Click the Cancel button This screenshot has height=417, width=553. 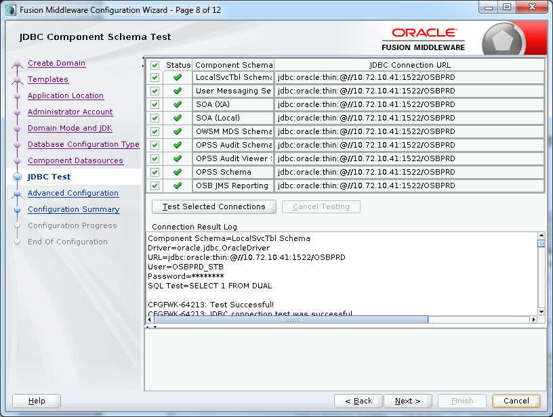tap(516, 401)
